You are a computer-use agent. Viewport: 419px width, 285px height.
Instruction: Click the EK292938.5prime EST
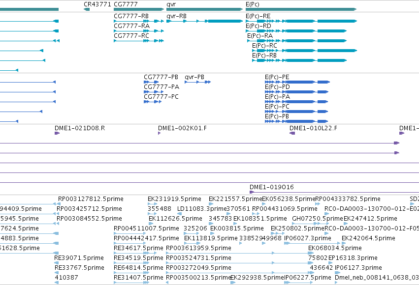(x=257, y=278)
